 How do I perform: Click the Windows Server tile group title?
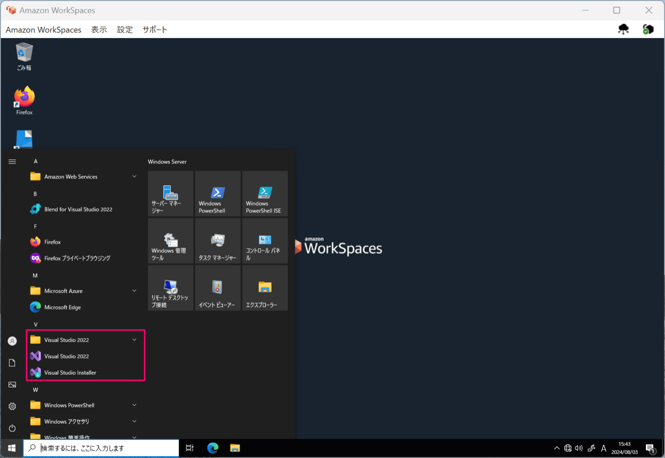(x=167, y=162)
